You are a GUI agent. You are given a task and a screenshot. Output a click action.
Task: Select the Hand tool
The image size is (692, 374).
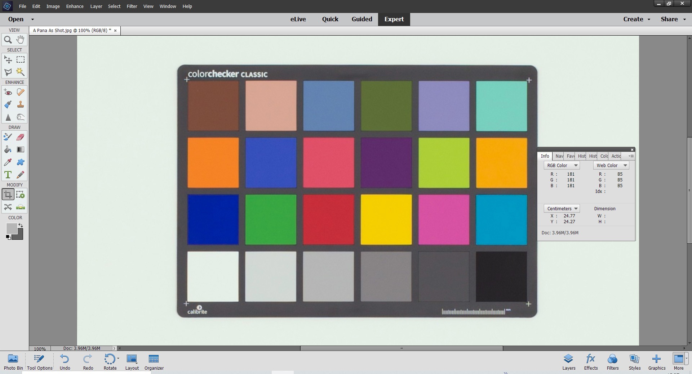click(x=21, y=40)
